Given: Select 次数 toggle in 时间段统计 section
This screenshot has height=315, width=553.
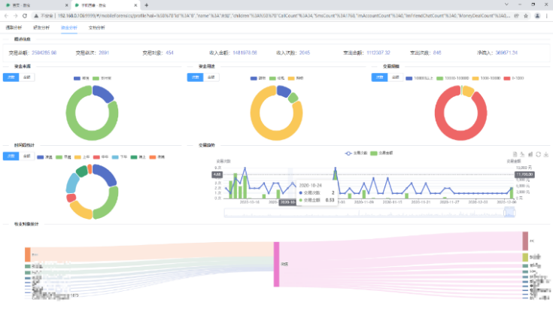Looking at the screenshot, I should tap(11, 156).
